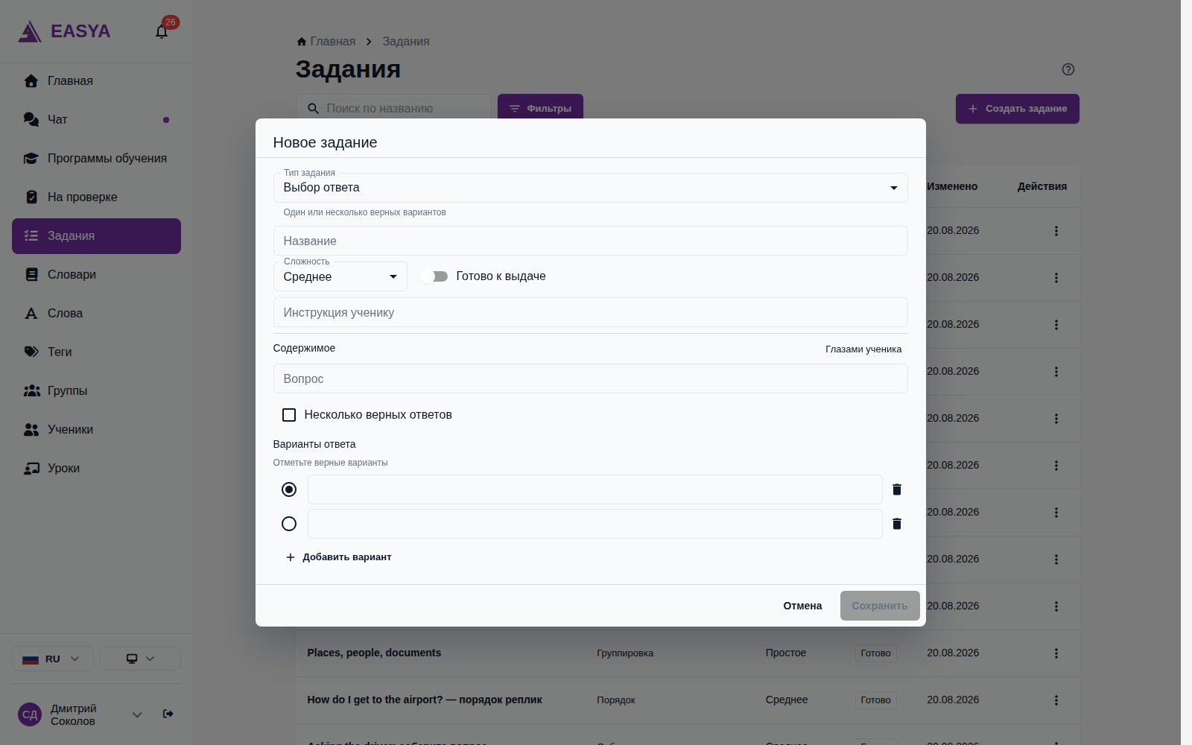Click the Программы обучения graduation cap icon
The width and height of the screenshot is (1192, 745).
[31, 158]
